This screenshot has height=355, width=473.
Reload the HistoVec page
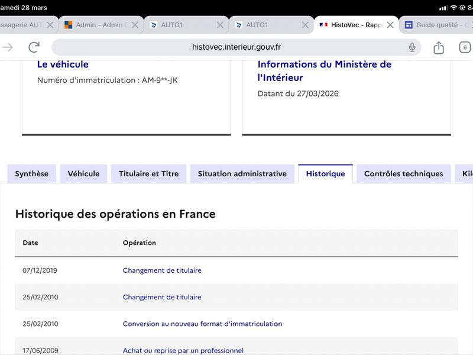tap(34, 47)
